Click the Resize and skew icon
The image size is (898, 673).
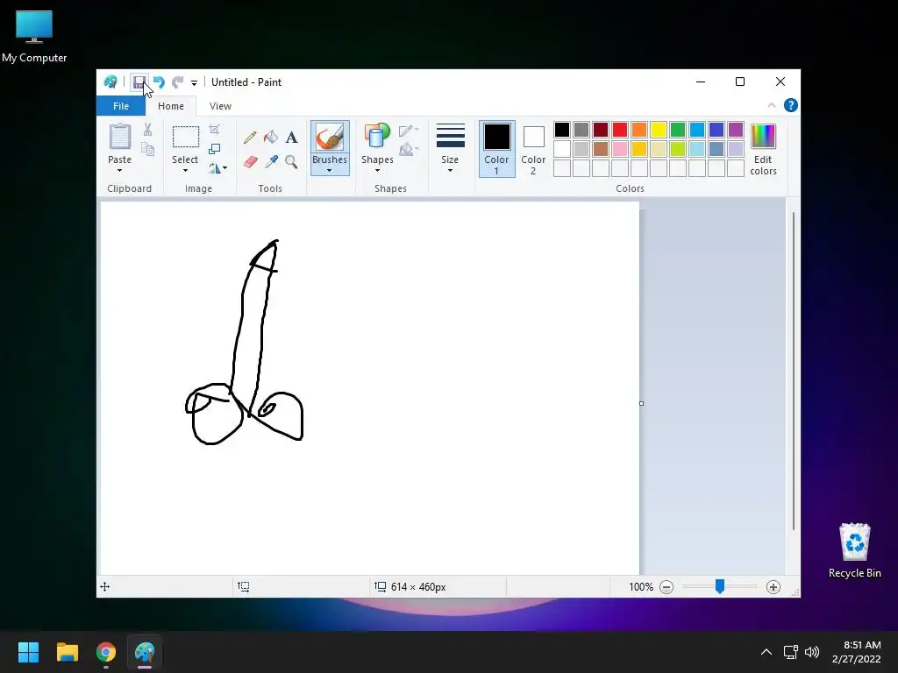[x=215, y=149]
